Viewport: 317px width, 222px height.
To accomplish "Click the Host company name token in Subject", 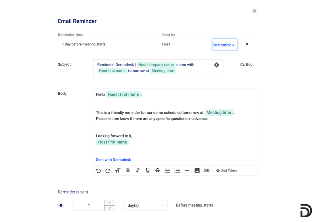I will (156, 65).
